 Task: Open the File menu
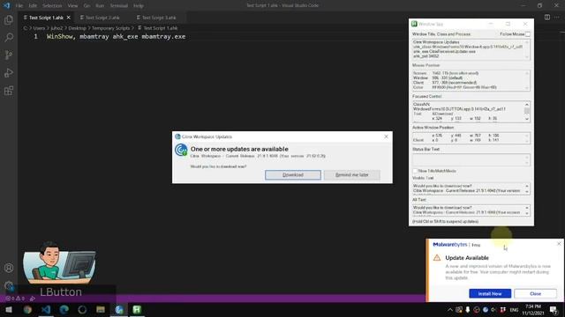tap(19, 6)
